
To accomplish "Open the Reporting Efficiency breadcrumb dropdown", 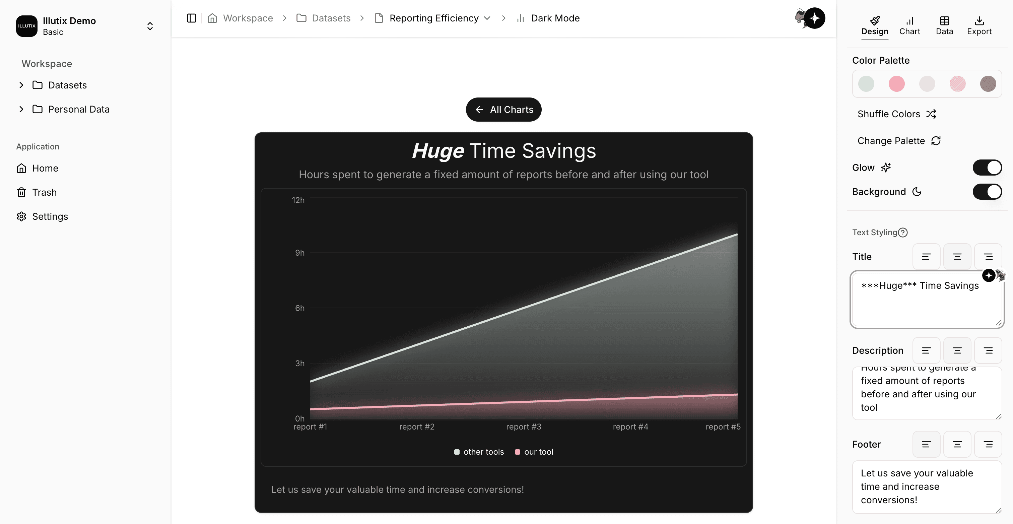I will tap(487, 18).
